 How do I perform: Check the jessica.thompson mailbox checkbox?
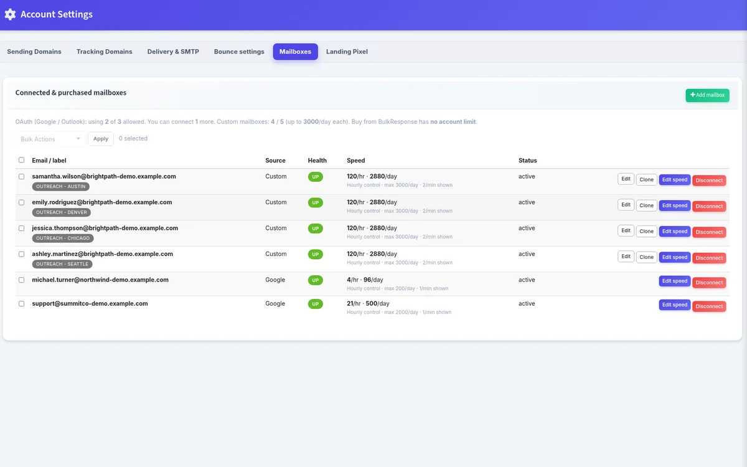point(21,229)
